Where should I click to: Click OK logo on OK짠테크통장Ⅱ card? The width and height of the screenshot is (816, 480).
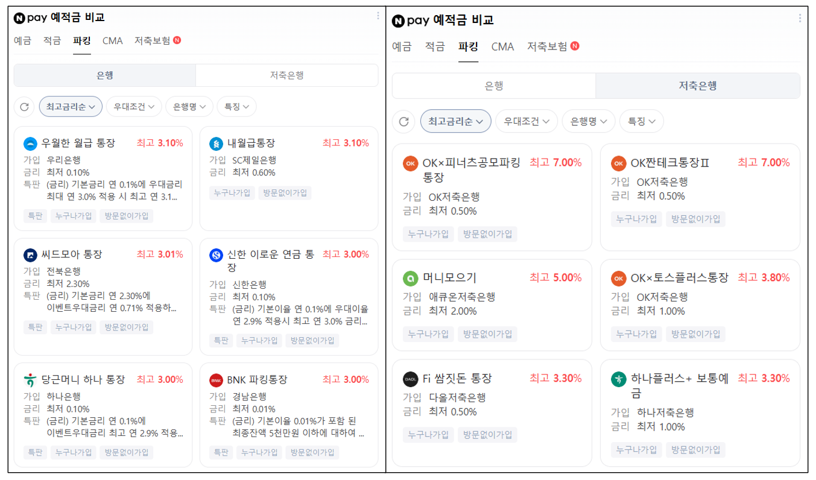(619, 163)
